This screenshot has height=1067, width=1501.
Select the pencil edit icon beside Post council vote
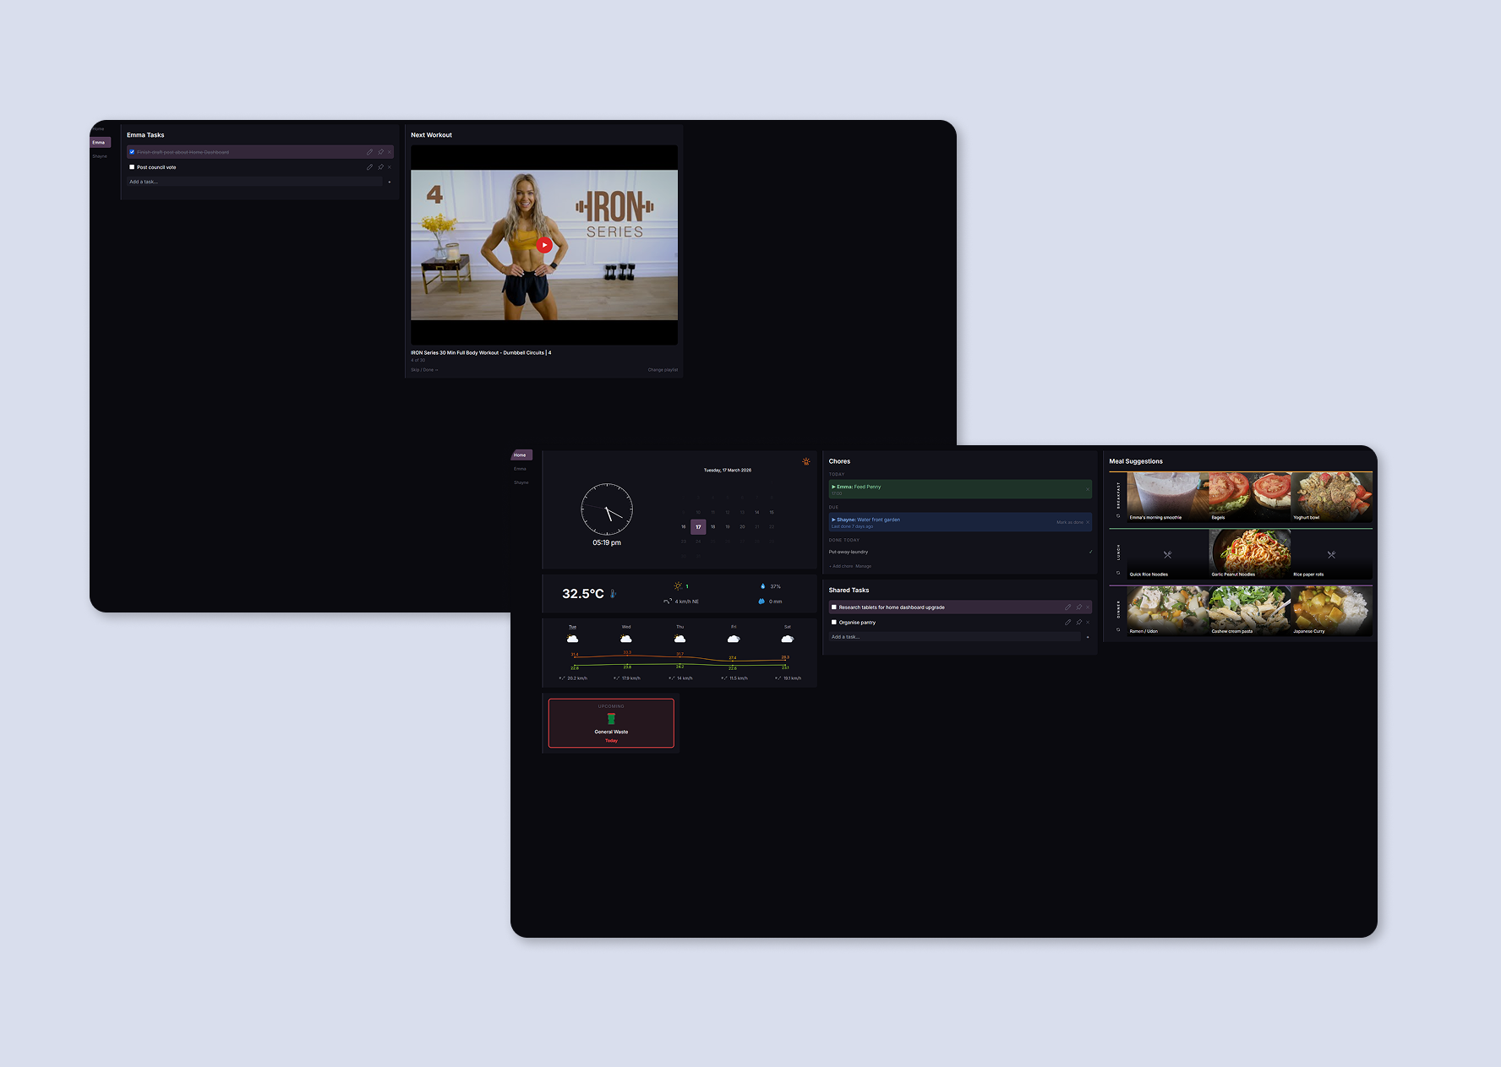click(x=369, y=167)
